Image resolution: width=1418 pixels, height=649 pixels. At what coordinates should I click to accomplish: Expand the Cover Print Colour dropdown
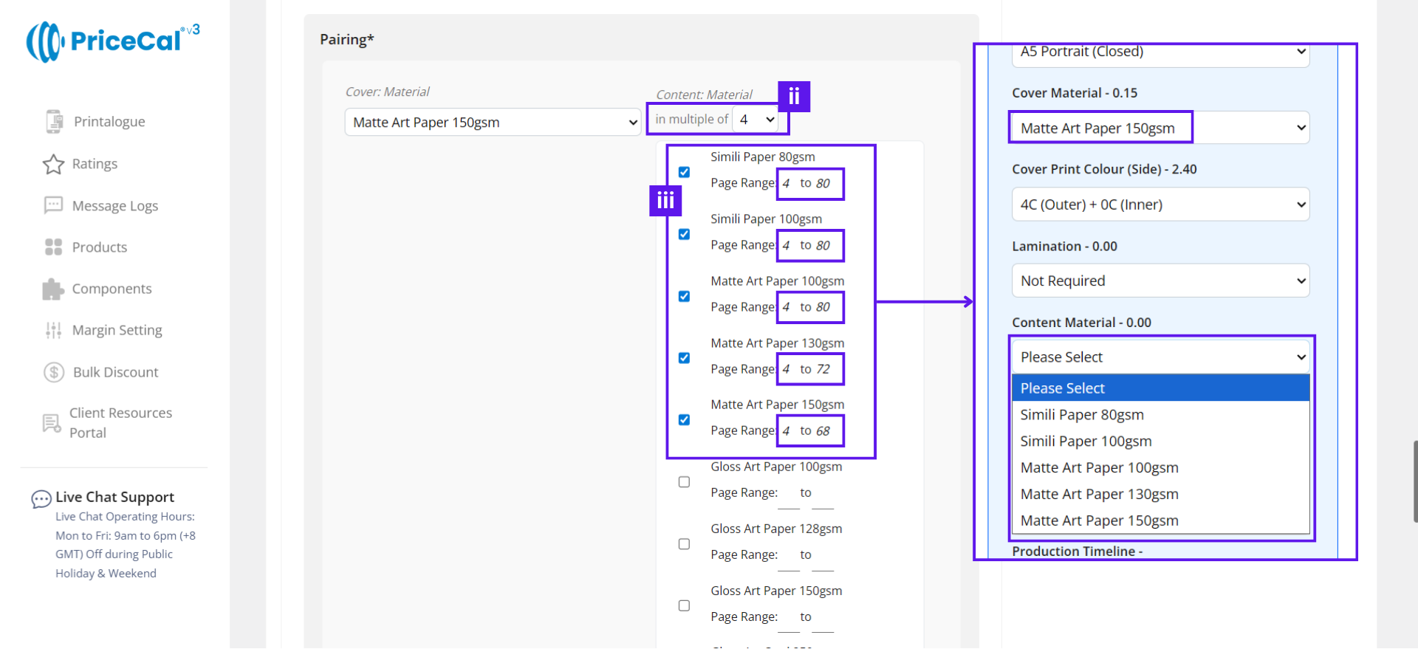pyautogui.click(x=1160, y=205)
